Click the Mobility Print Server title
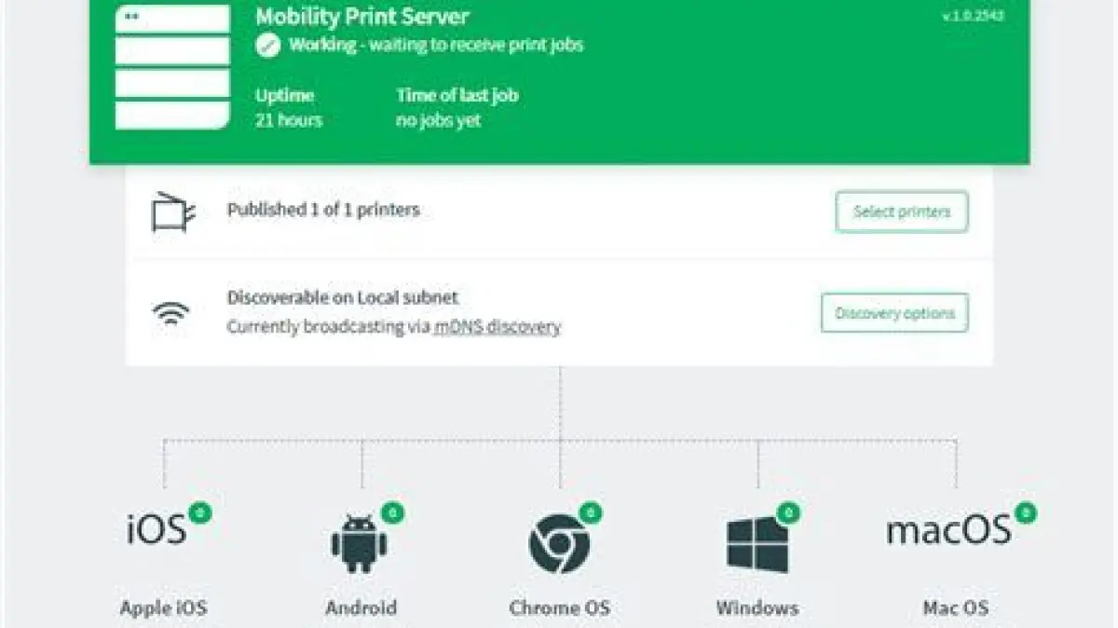 click(x=362, y=16)
